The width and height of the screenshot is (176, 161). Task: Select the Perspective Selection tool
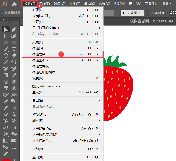coord(6,147)
